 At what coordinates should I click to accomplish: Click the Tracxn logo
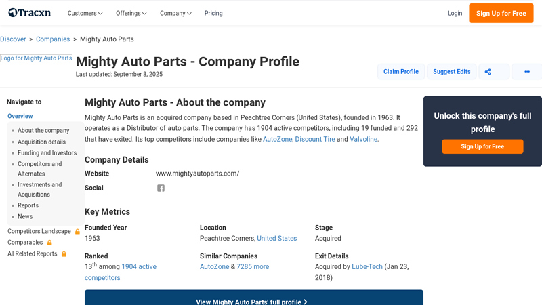coord(29,13)
